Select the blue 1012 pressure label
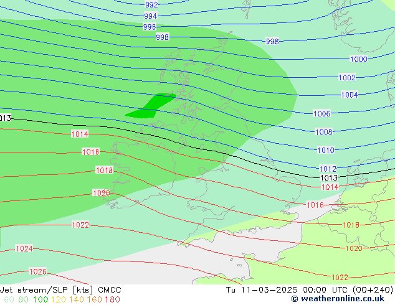Viewport: 395px width, 305px height. [328, 169]
